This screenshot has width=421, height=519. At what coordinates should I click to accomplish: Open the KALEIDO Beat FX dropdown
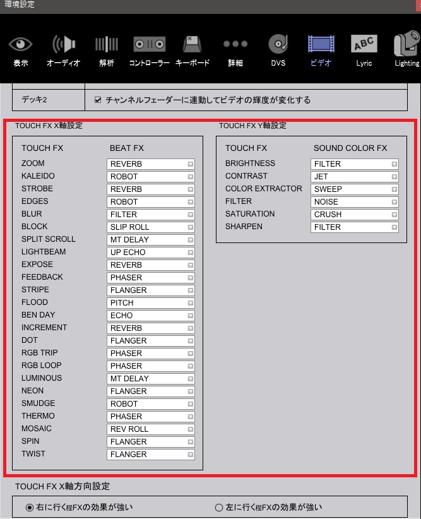tap(151, 176)
